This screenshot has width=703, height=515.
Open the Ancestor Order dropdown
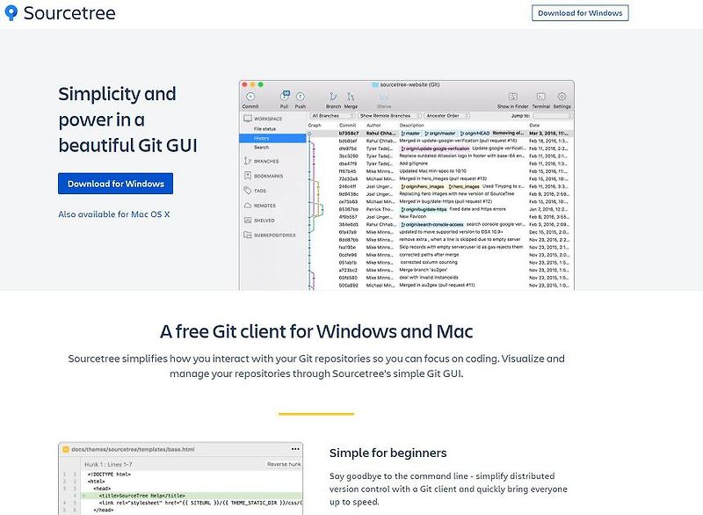(x=446, y=116)
